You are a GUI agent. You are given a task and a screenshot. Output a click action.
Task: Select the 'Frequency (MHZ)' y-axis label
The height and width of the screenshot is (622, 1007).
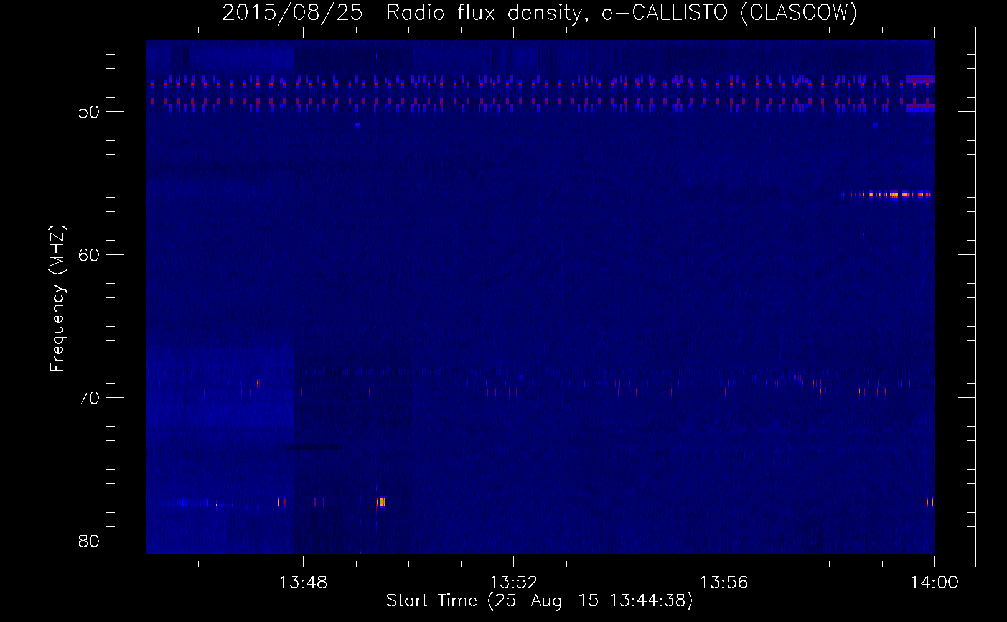tap(57, 299)
